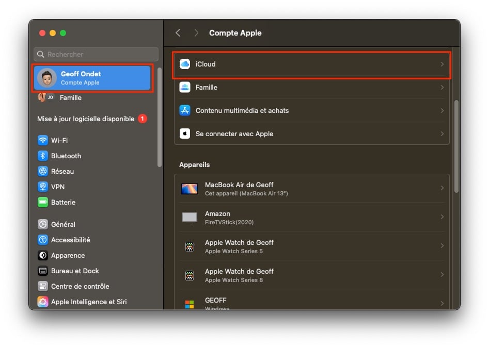Open the Apparence icon
The width and height of the screenshot is (489, 348).
click(43, 255)
